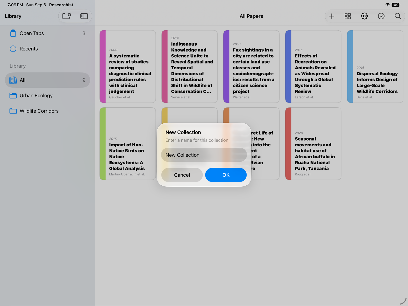This screenshot has width=408, height=306.
Task: Toggle the sidebar panel icon
Action: [84, 16]
